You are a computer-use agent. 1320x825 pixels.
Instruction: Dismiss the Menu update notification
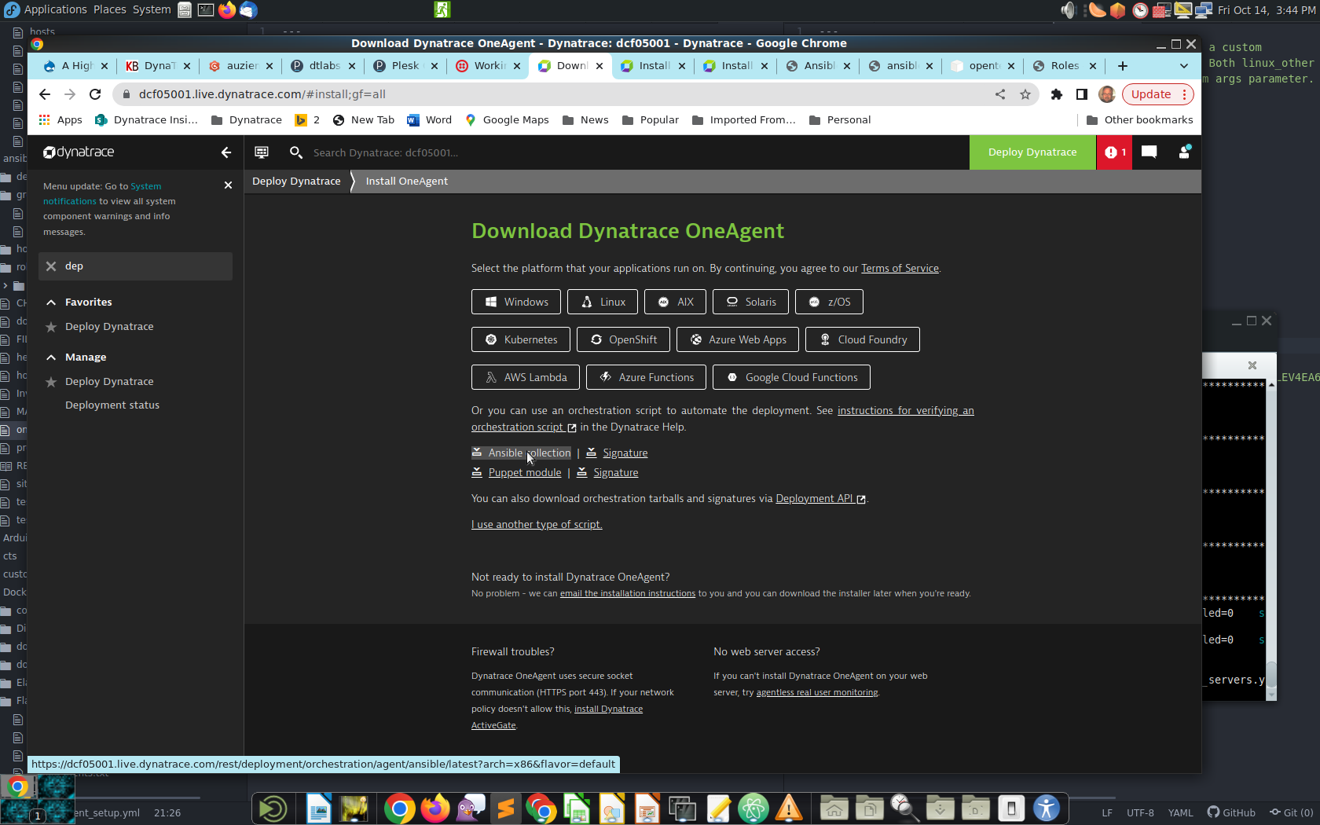click(x=228, y=185)
